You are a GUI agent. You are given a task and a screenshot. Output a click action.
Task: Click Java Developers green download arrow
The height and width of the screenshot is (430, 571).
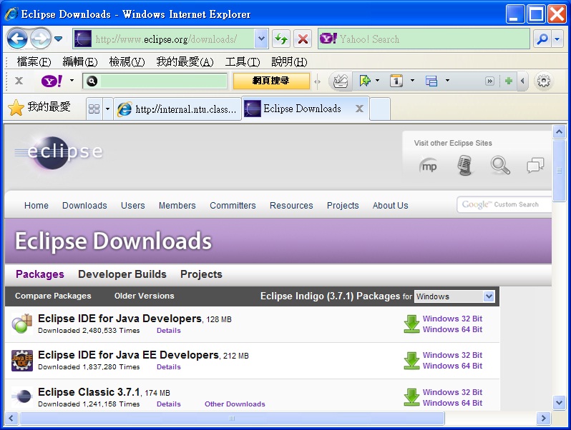click(x=411, y=324)
